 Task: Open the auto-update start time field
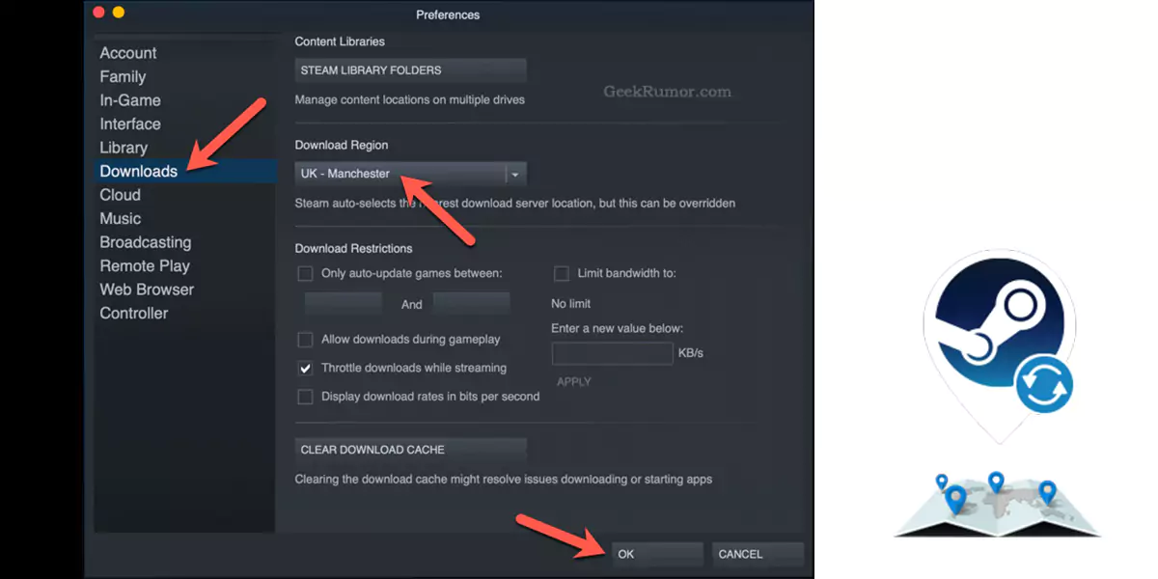click(344, 304)
